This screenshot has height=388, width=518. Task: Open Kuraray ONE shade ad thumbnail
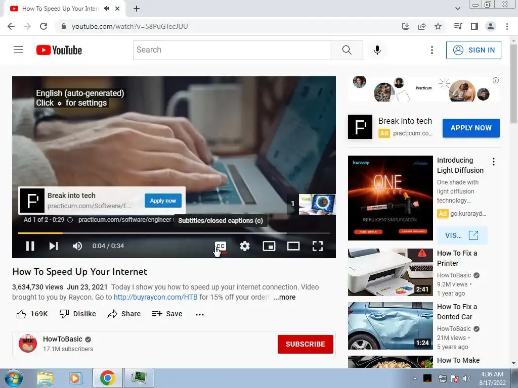point(390,198)
